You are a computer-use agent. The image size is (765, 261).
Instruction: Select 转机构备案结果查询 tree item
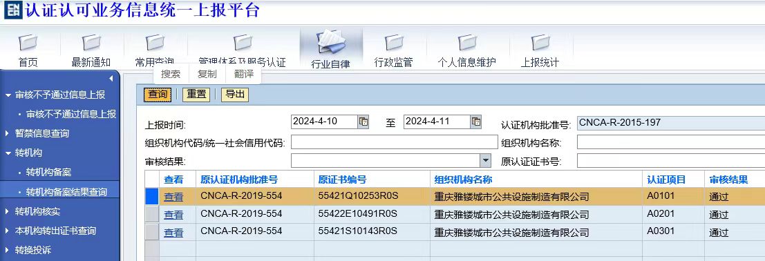click(67, 192)
